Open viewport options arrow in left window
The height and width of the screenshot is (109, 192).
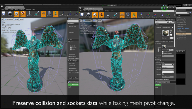pos(2,19)
